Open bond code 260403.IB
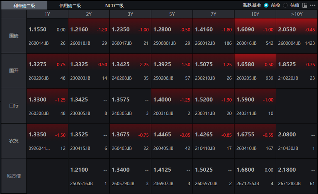Screen dimensions: 318x194 122,149
